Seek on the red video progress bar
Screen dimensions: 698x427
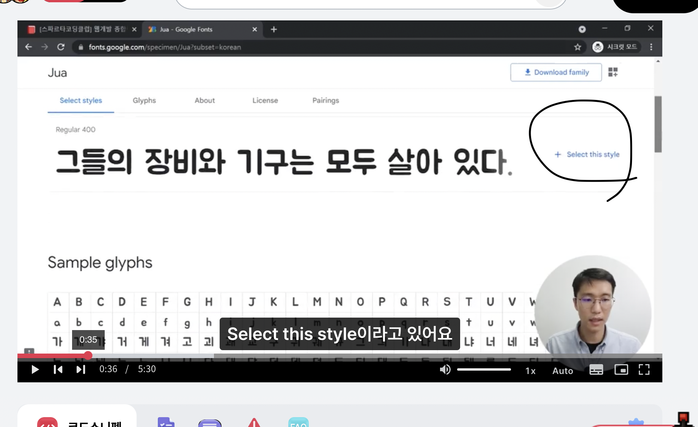pos(53,355)
